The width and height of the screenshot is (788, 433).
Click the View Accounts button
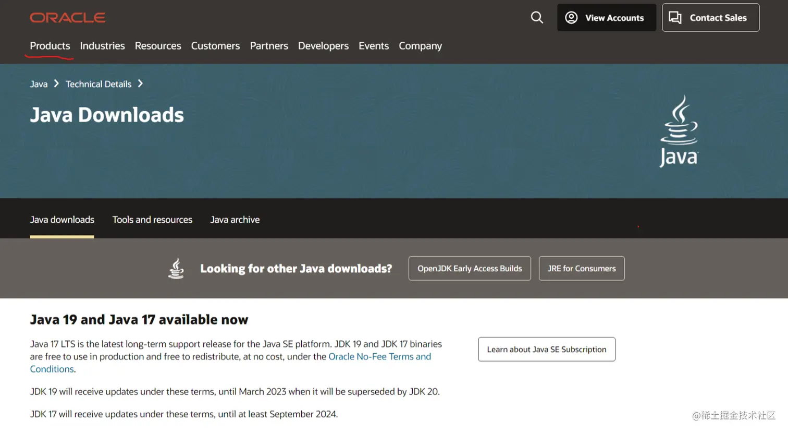[606, 18]
